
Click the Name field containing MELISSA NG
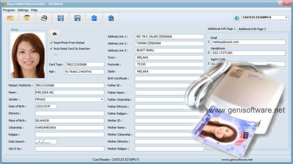pyautogui.click(x=69, y=93)
